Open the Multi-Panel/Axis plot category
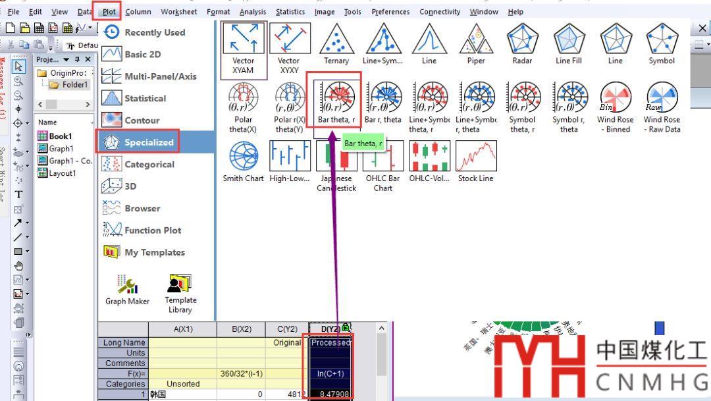 pyautogui.click(x=157, y=76)
